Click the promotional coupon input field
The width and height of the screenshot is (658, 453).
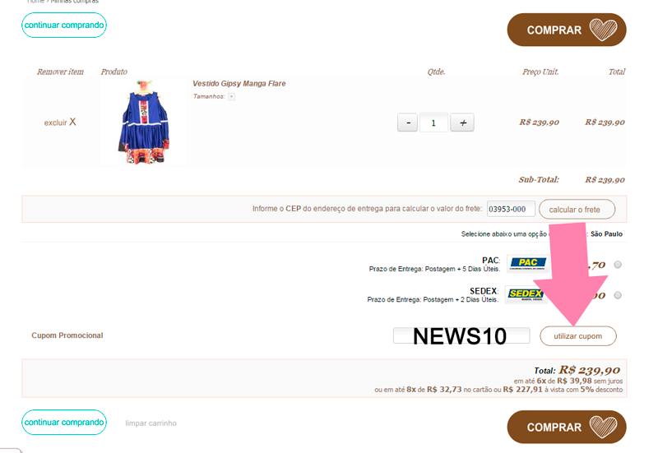pyautogui.click(x=461, y=335)
